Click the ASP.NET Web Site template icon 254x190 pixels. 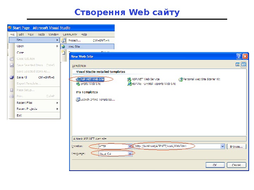[78, 79]
